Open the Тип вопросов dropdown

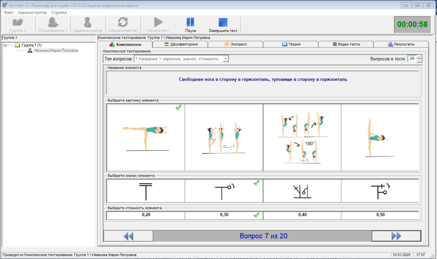pos(226,59)
